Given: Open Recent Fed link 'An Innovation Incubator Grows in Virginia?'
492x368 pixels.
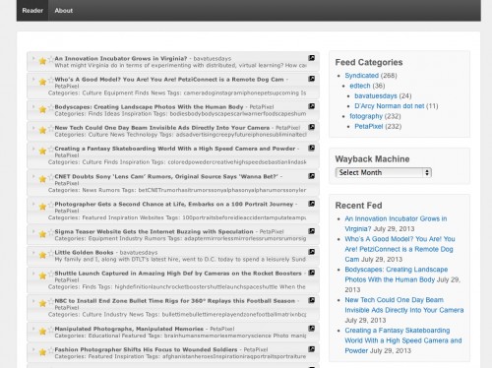Looking at the screenshot, I should [x=396, y=223].
